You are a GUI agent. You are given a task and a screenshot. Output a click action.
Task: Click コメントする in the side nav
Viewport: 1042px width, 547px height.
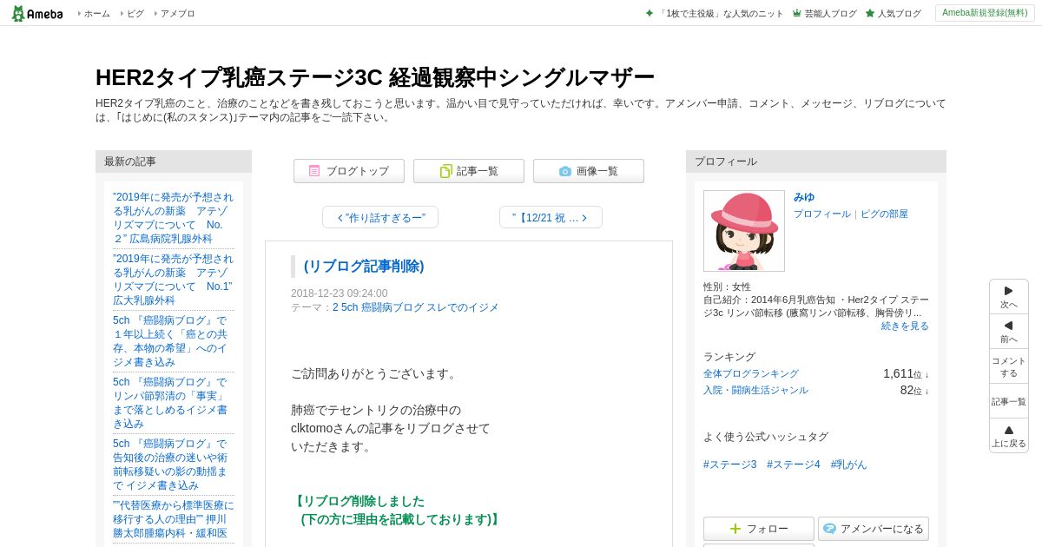[1009, 366]
